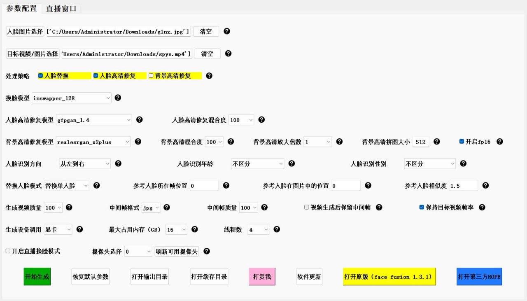The height and width of the screenshot is (301, 527).
Task: Switch to the 直播窗口 tab
Action: point(61,8)
